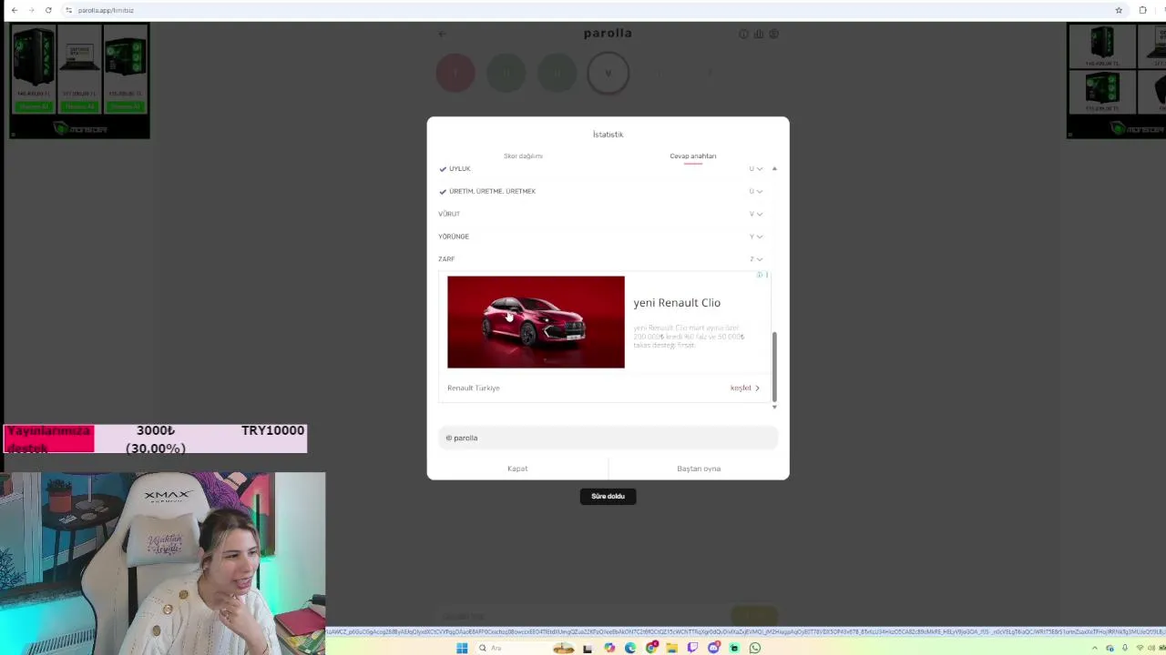This screenshot has width=1166, height=655.
Task: Click the Kapat button
Action: [517, 469]
